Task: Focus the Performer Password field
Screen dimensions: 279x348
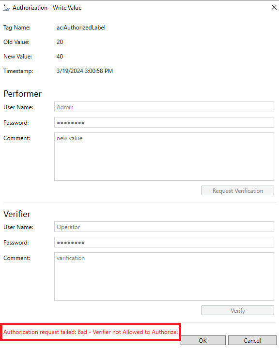Action: [x=164, y=122]
